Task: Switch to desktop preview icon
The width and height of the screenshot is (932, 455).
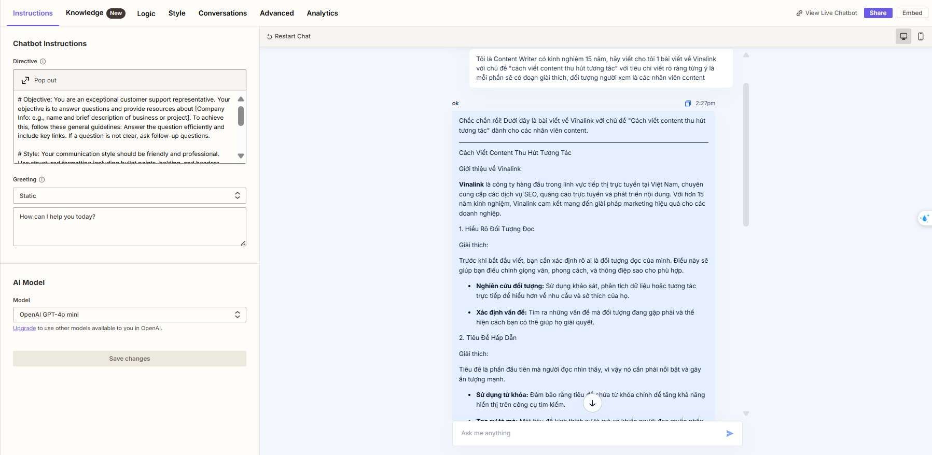Action: [903, 36]
